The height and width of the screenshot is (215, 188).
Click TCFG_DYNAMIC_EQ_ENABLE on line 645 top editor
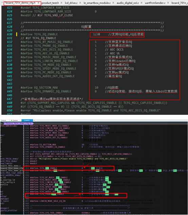[53, 91]
